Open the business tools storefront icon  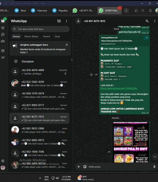[x=3, y=51]
